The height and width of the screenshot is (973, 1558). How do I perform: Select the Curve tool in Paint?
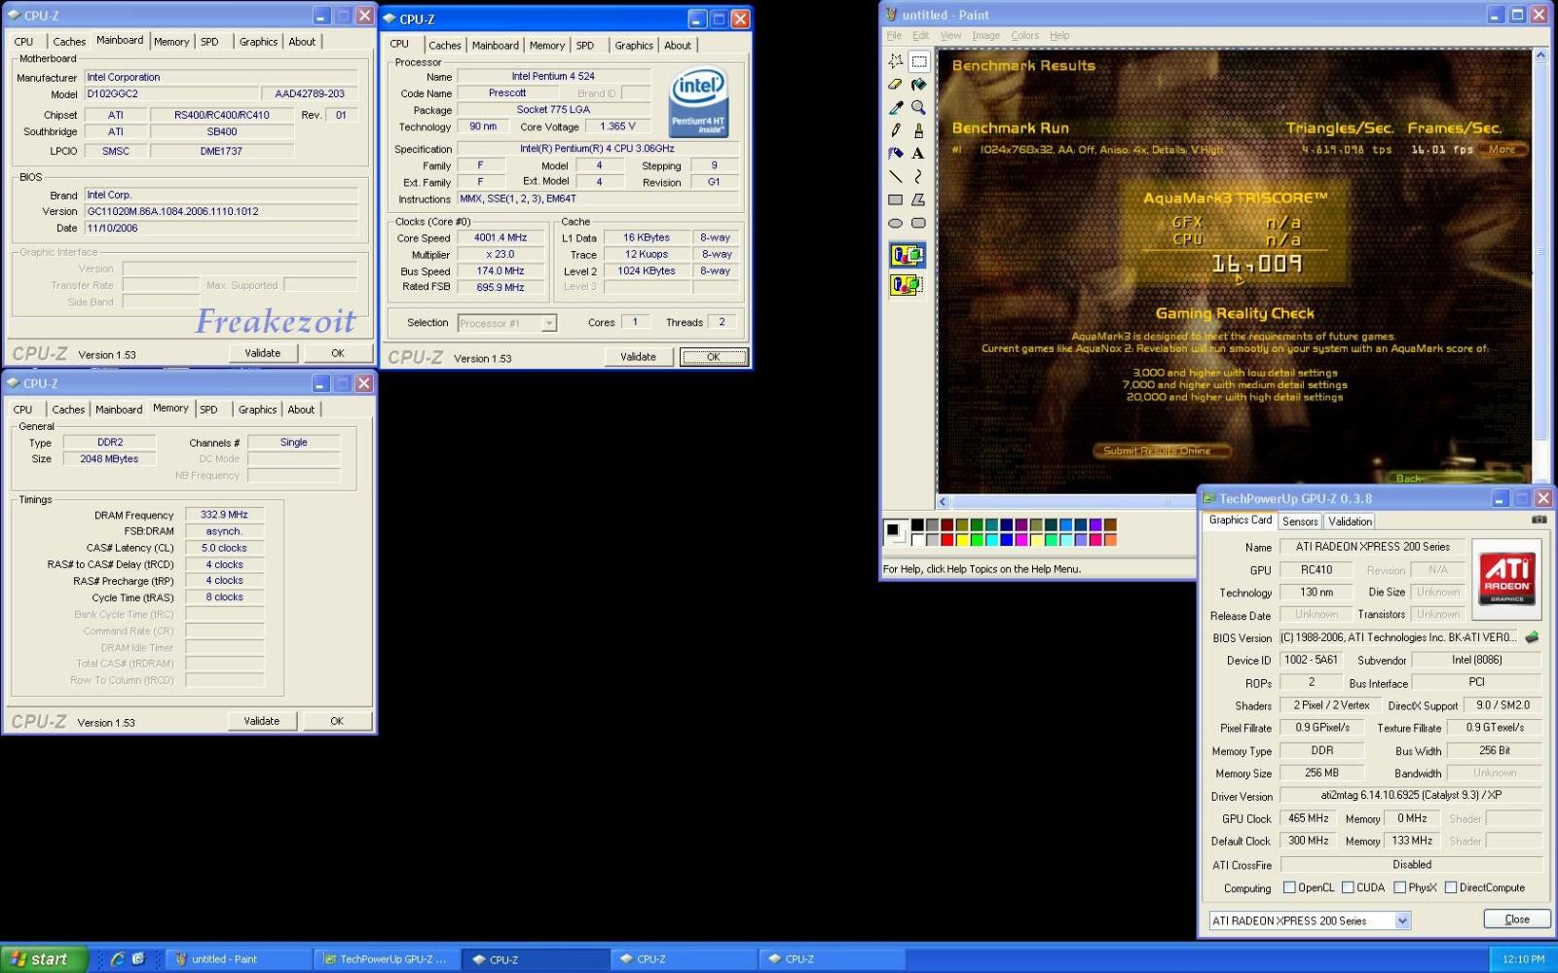(918, 177)
